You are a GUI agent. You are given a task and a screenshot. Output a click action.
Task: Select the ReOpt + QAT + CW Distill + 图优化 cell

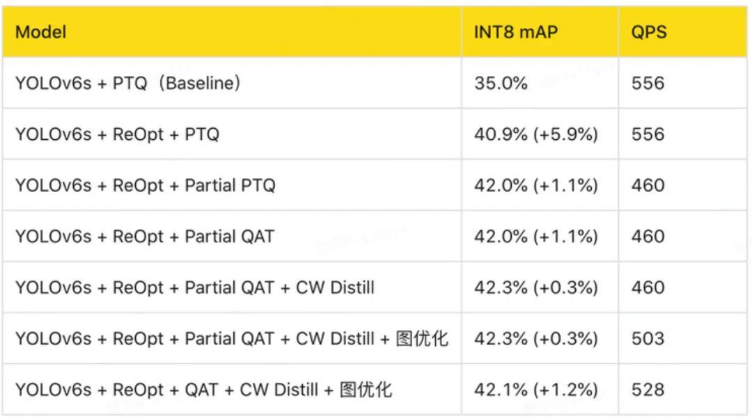click(203, 390)
